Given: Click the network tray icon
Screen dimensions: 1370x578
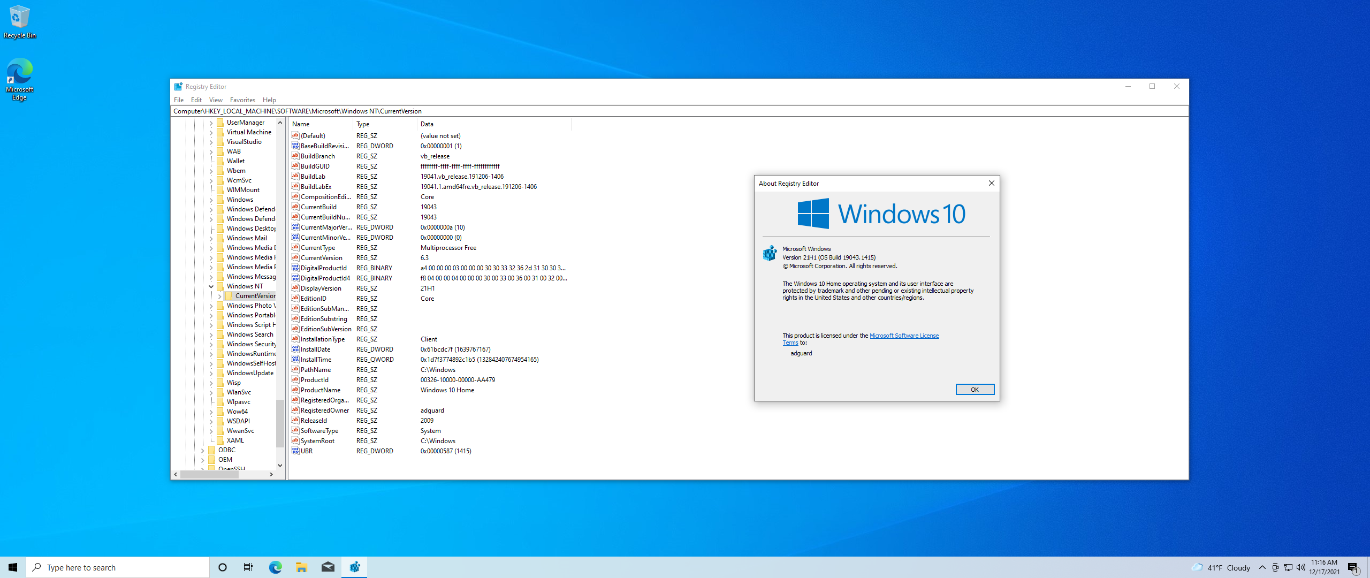Looking at the screenshot, I should click(x=1288, y=567).
